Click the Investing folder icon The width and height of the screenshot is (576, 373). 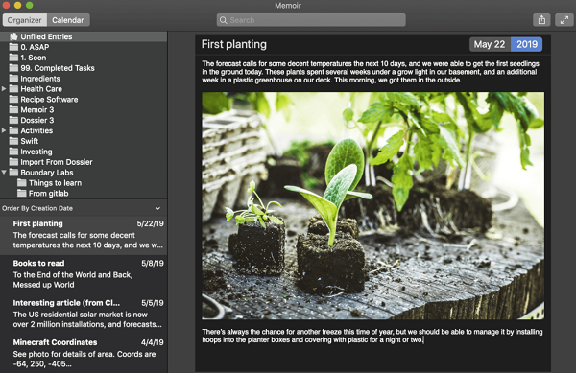coord(13,152)
